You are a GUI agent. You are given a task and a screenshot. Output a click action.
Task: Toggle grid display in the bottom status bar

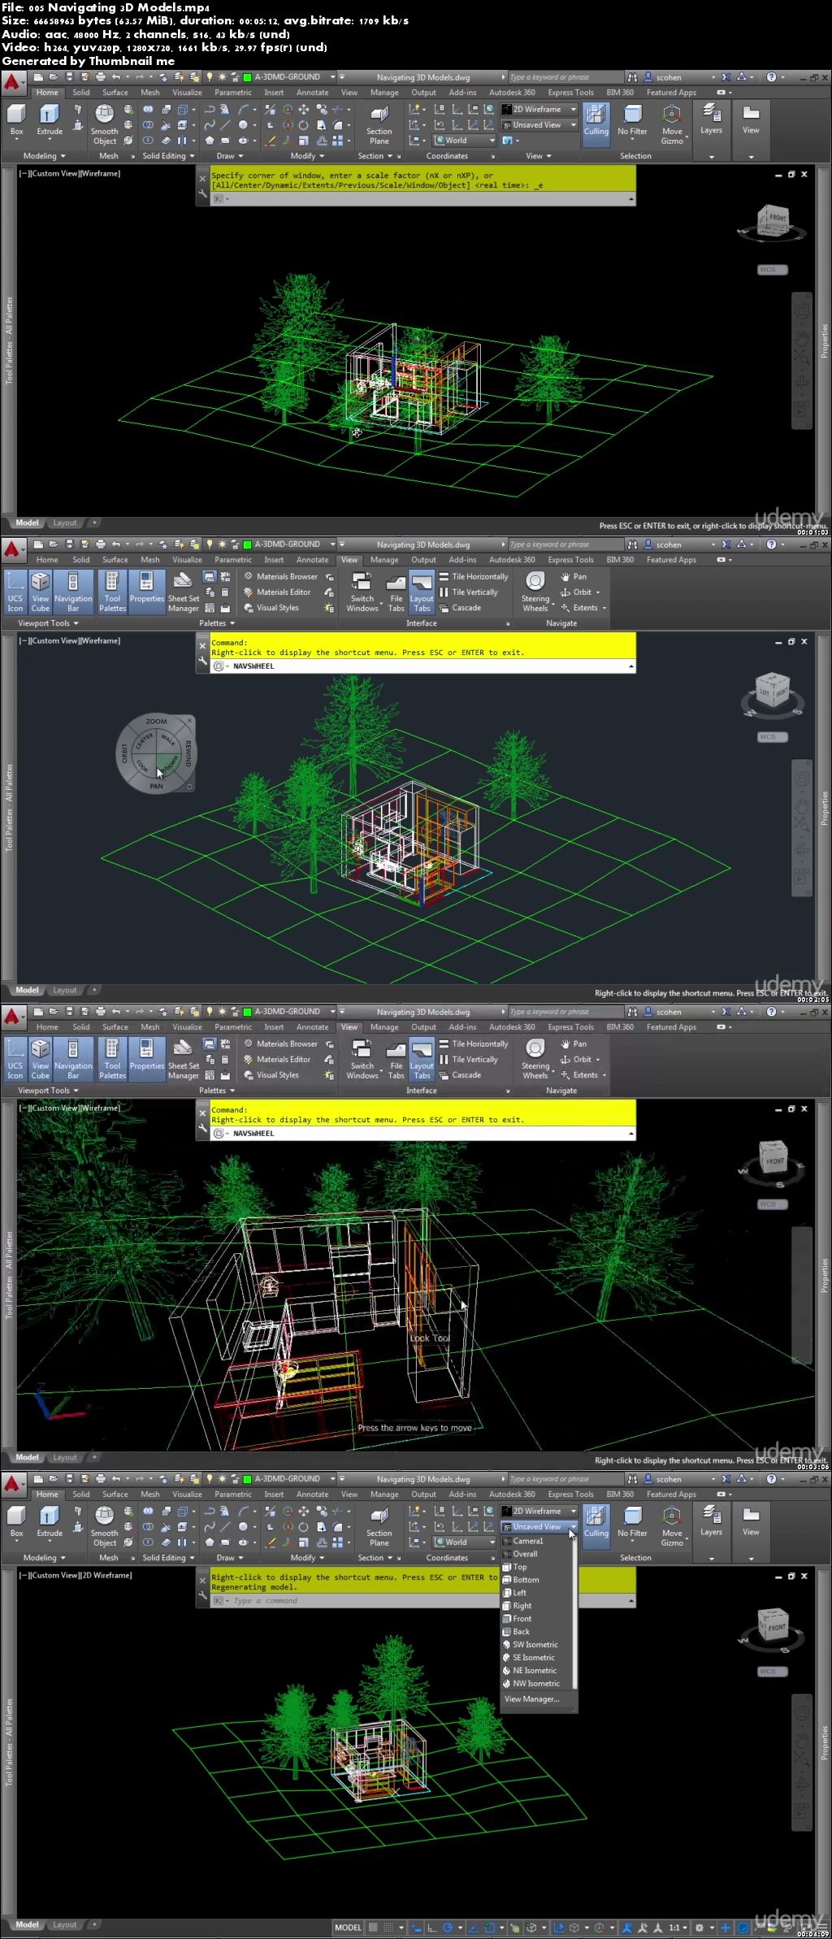[373, 1927]
